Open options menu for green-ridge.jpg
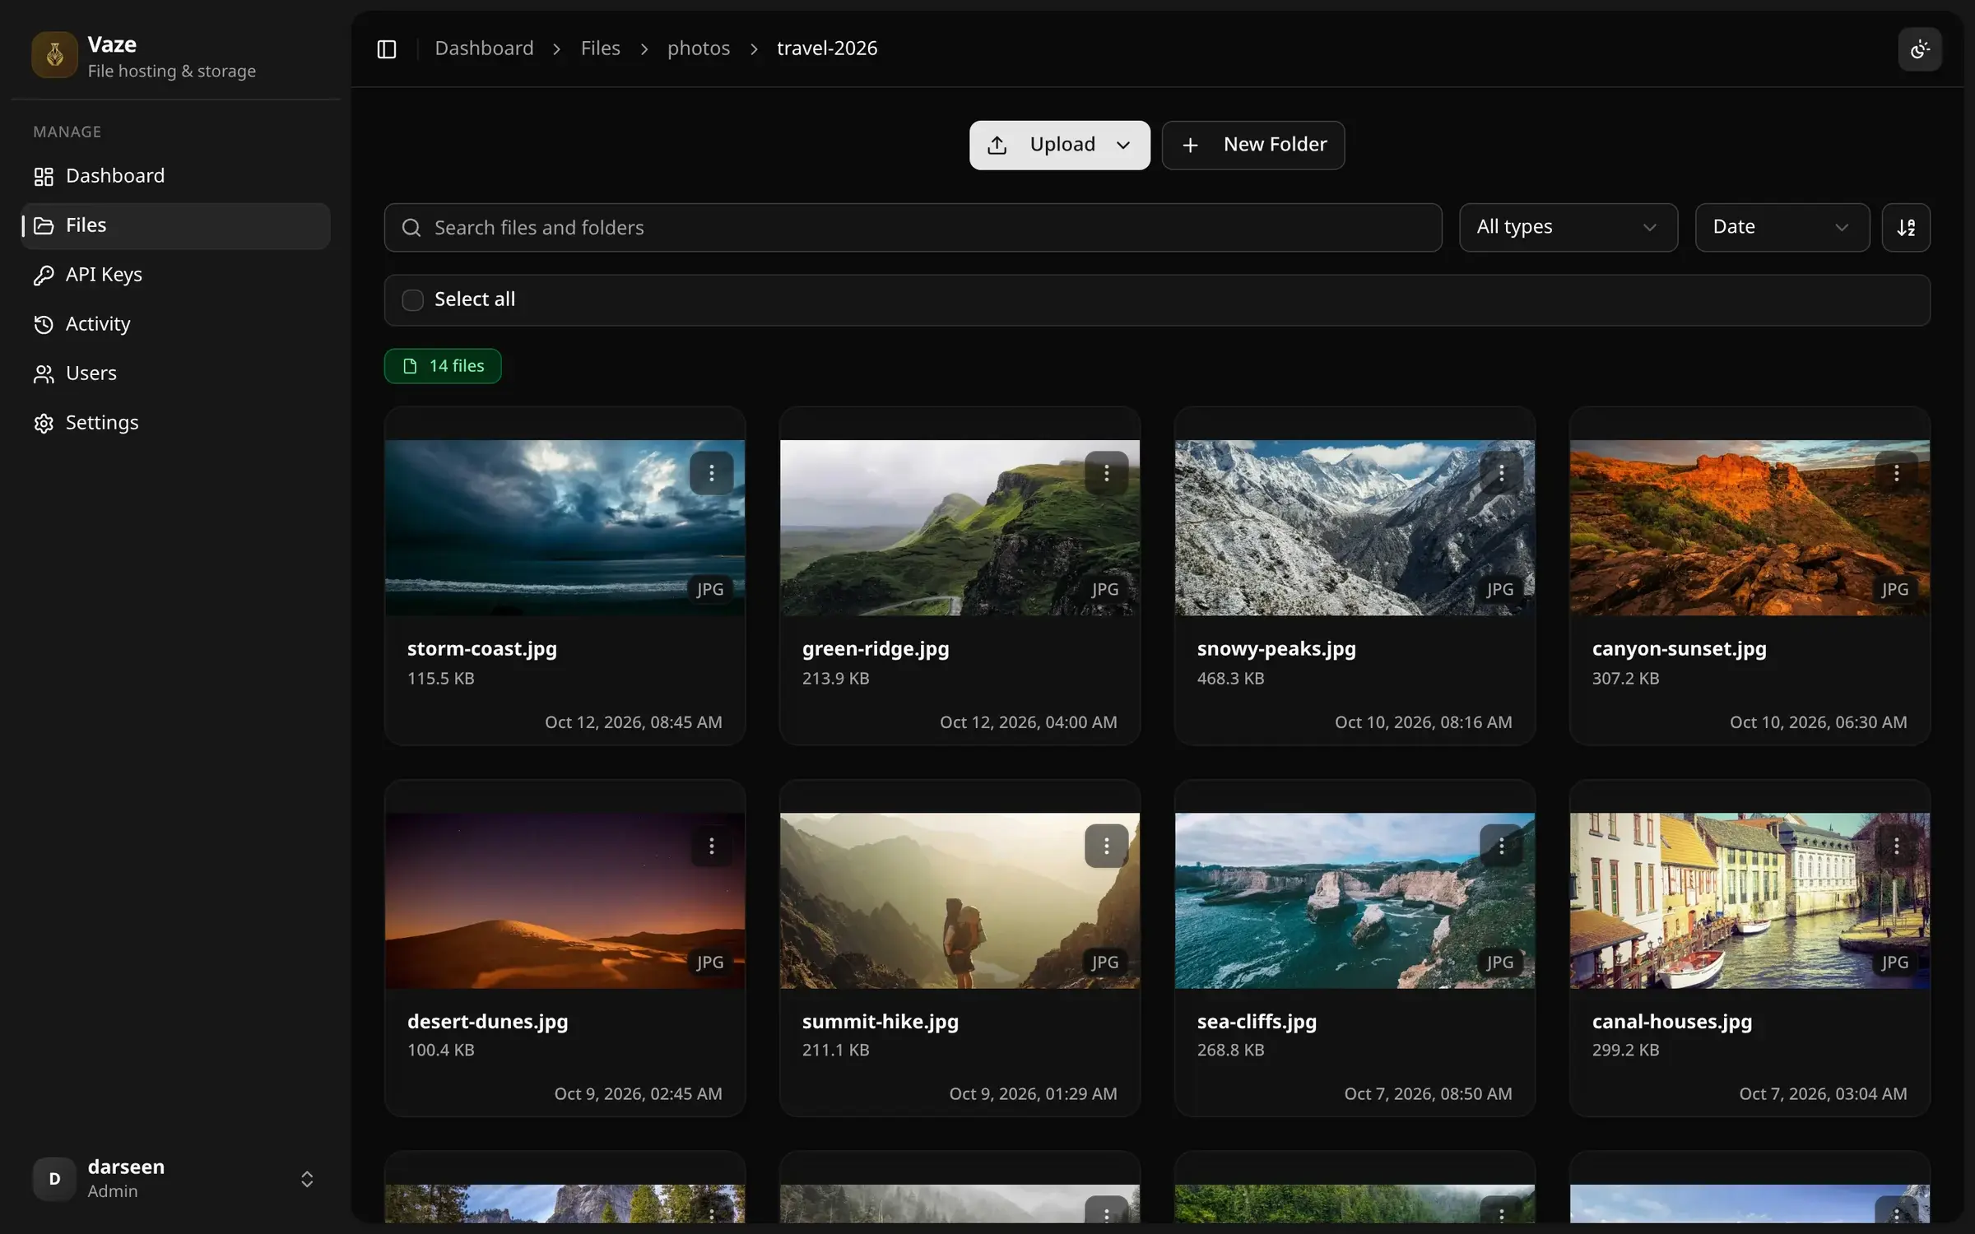Image resolution: width=1975 pixels, height=1234 pixels. pos(1106,473)
